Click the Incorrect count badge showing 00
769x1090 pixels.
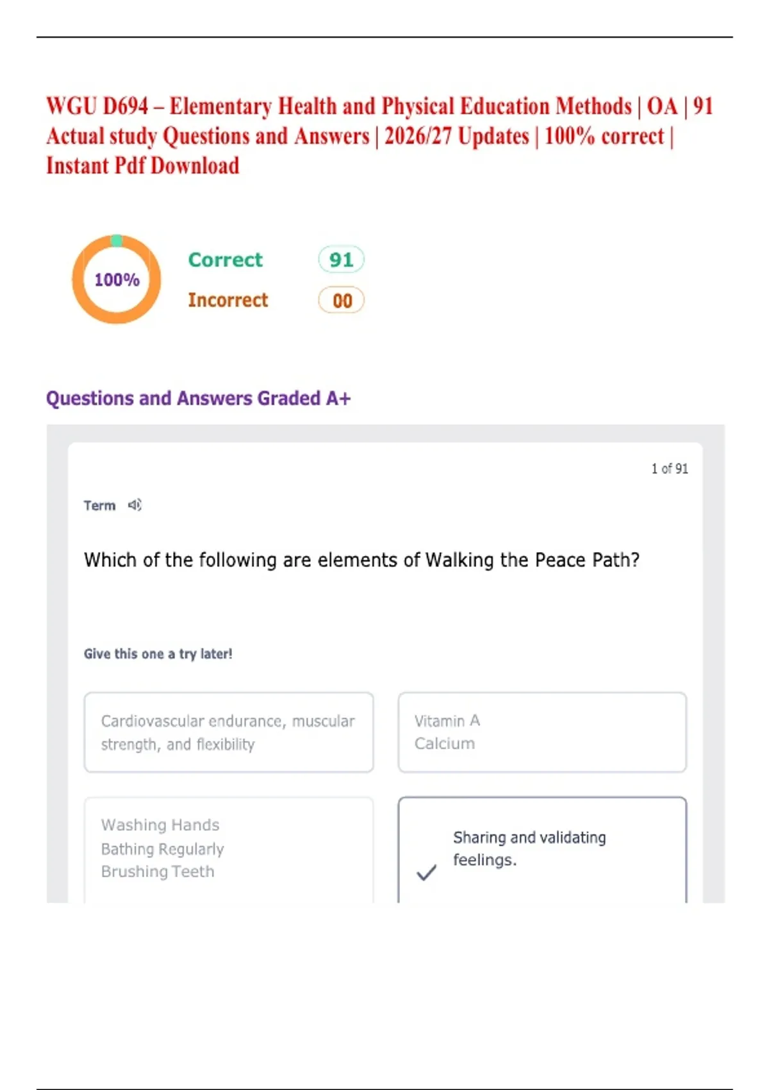click(341, 301)
